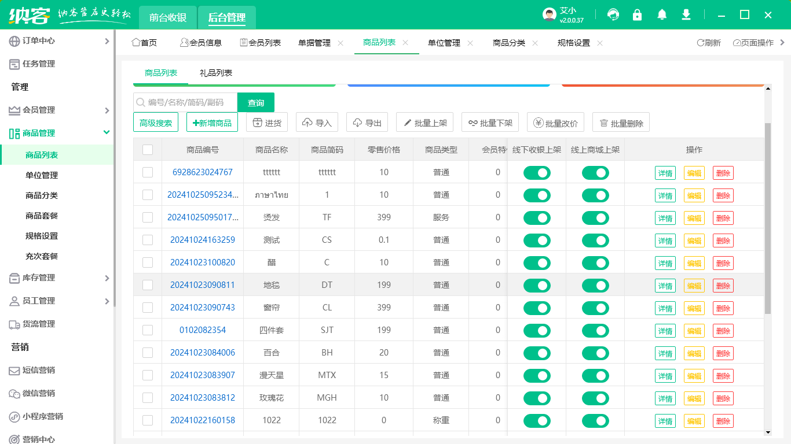This screenshot has height=444, width=791.
Task: 切换醋商品的线上商城上架开关
Action: 595,262
